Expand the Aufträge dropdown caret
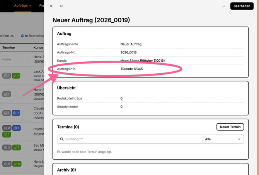This screenshot has height=175, width=259. click(x=30, y=6)
